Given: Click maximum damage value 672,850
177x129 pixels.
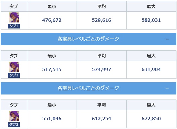Looking at the screenshot, I should point(151,119).
